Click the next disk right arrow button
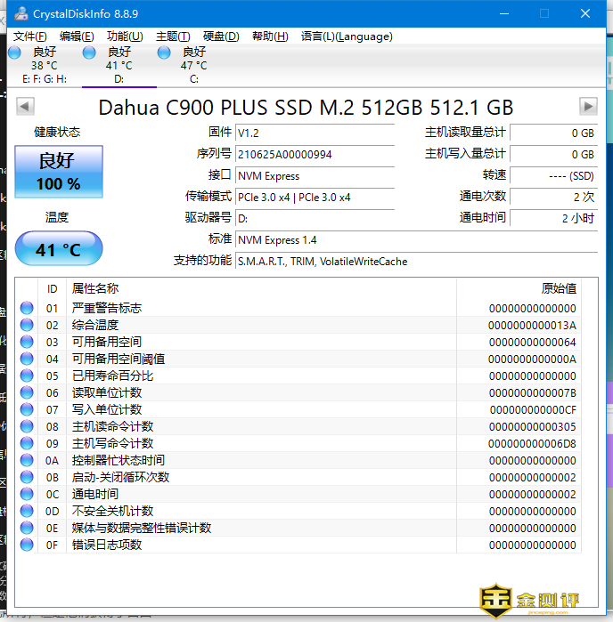 [587, 107]
